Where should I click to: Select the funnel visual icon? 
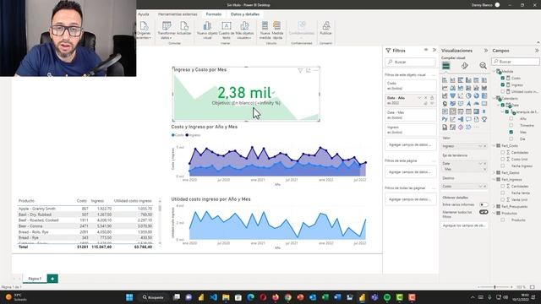pos(453,95)
